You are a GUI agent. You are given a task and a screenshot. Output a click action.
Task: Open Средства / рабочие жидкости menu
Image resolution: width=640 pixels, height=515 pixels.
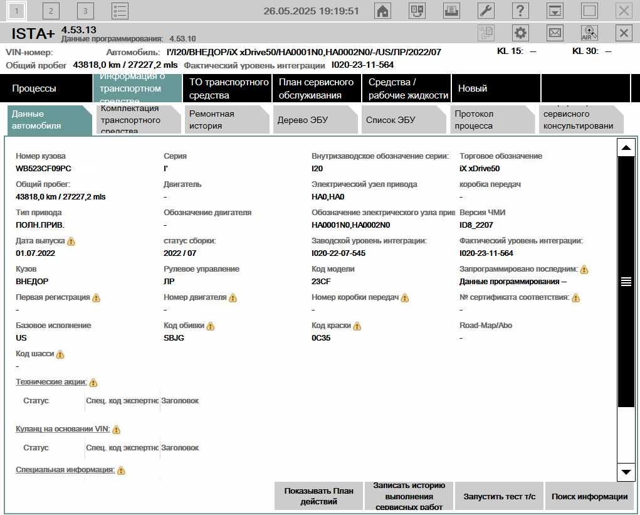coord(407,88)
